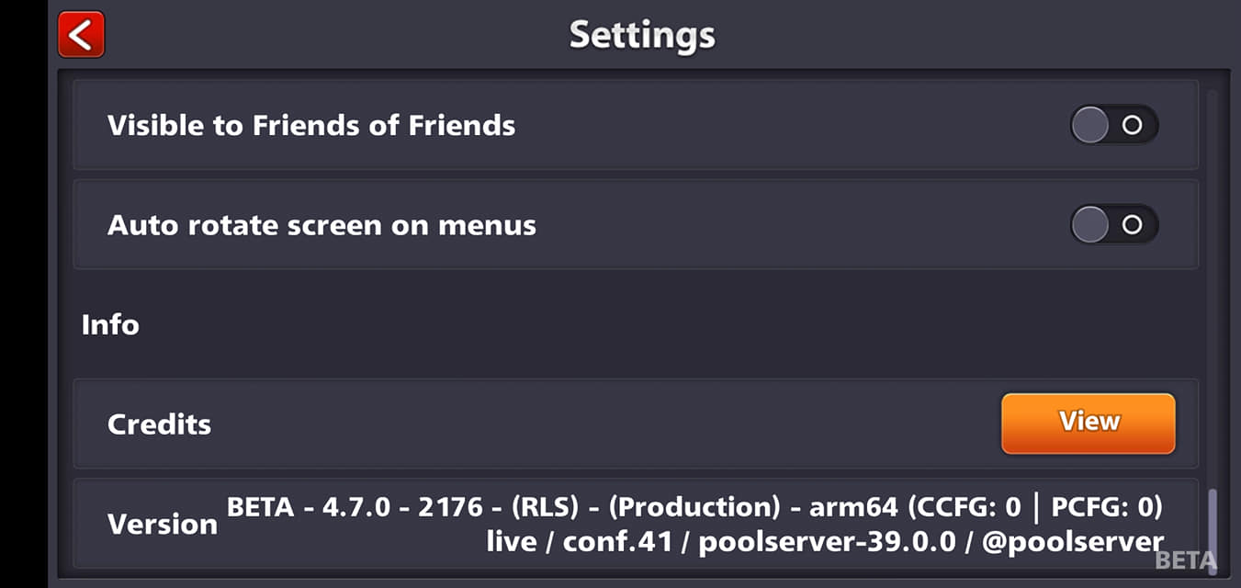Screen dimensions: 1241x588
Task: Enable Auto rotate screen on menus switch
Action: point(1114,224)
